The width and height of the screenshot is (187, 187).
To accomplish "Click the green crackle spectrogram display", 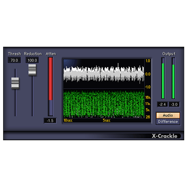I will click(x=103, y=104).
